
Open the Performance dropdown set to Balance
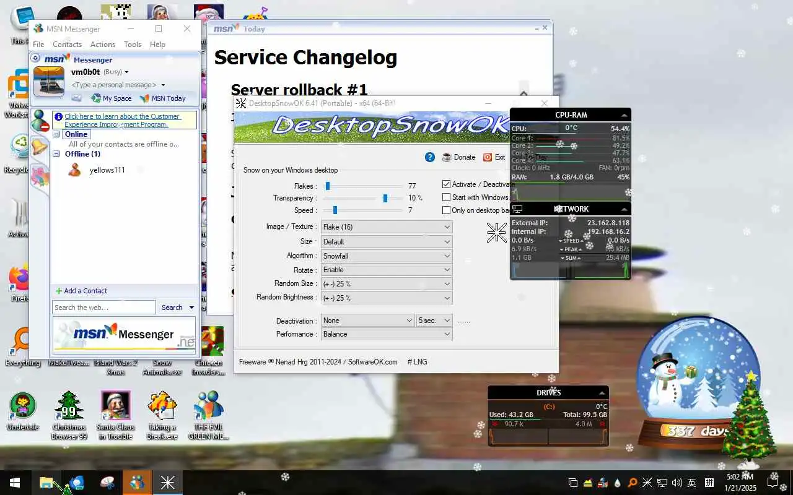[387, 334]
